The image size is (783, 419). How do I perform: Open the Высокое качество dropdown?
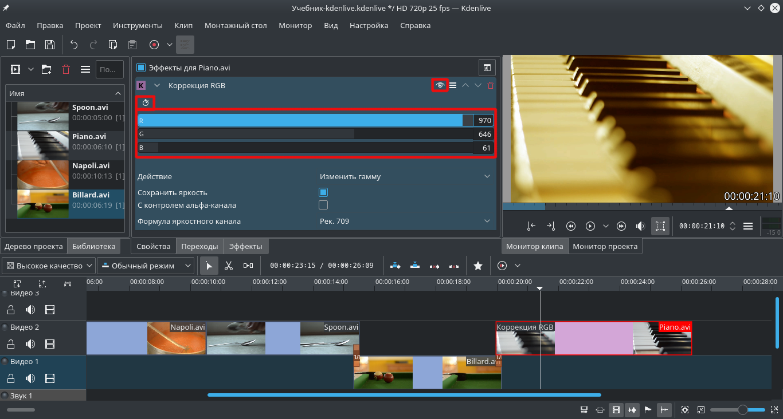click(49, 266)
